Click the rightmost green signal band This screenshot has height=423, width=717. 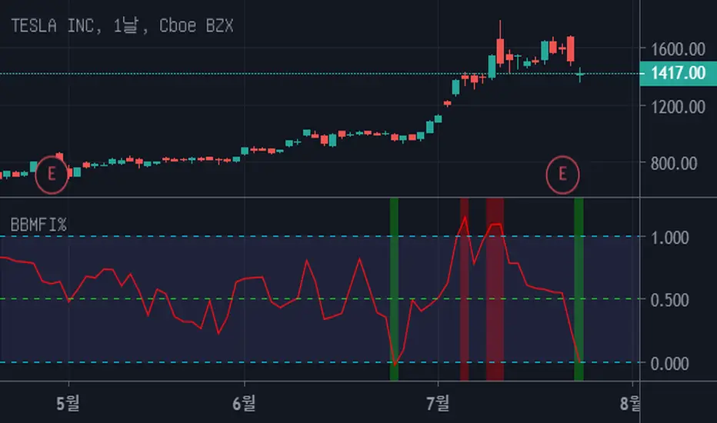click(x=579, y=289)
